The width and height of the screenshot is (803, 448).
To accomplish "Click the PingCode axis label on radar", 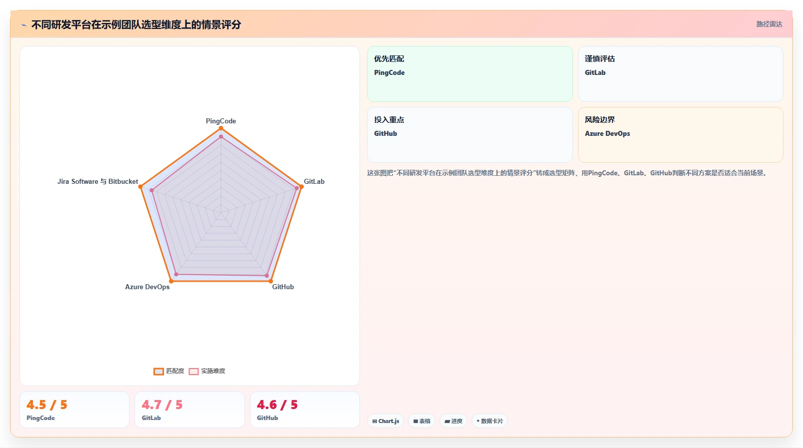I will click(x=221, y=121).
